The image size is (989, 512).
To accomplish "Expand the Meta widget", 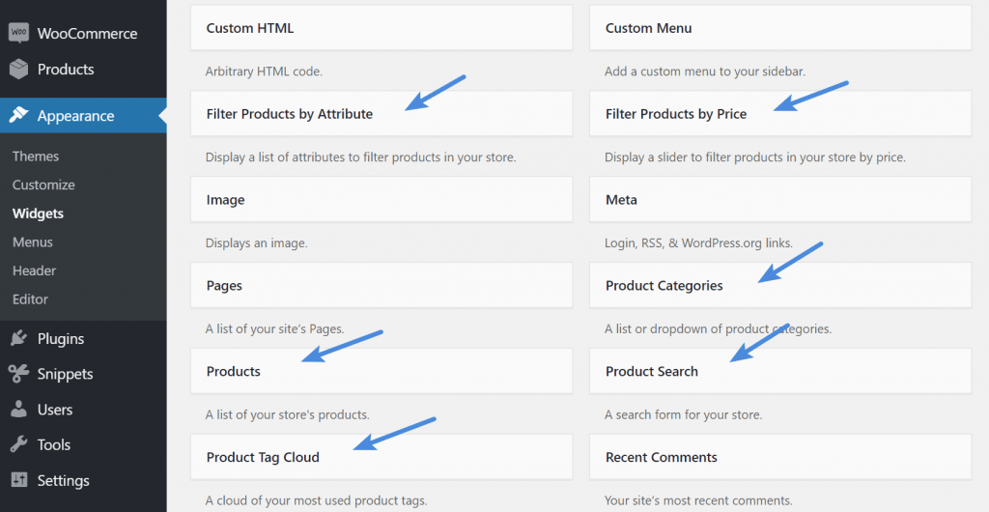I will 780,199.
